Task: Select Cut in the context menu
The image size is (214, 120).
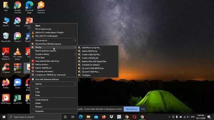Action: point(54,88)
